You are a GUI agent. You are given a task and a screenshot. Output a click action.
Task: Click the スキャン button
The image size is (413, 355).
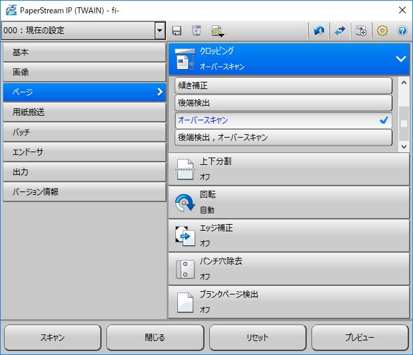(x=52, y=337)
